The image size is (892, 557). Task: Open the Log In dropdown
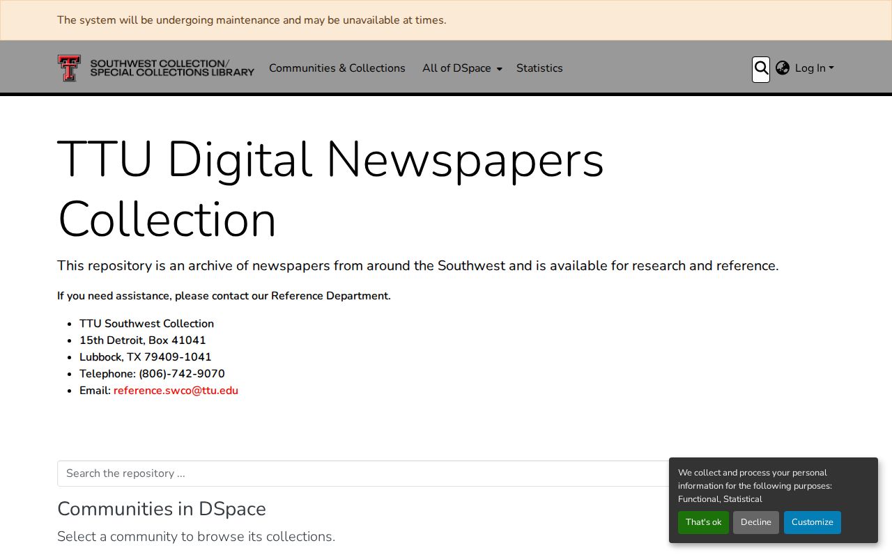point(814,68)
